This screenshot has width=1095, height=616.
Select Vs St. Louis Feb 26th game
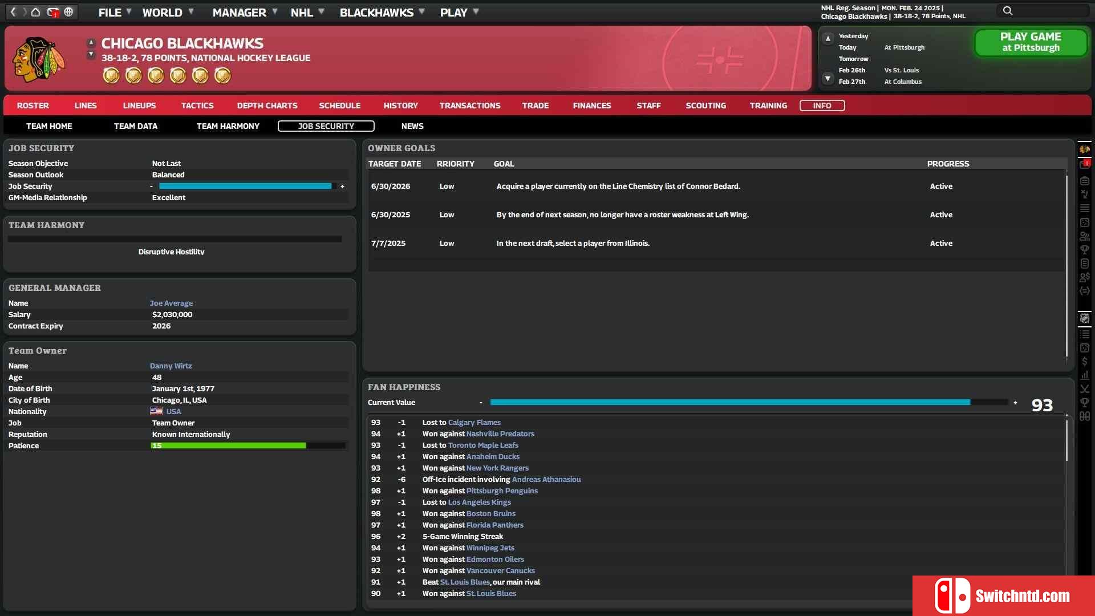(x=901, y=70)
